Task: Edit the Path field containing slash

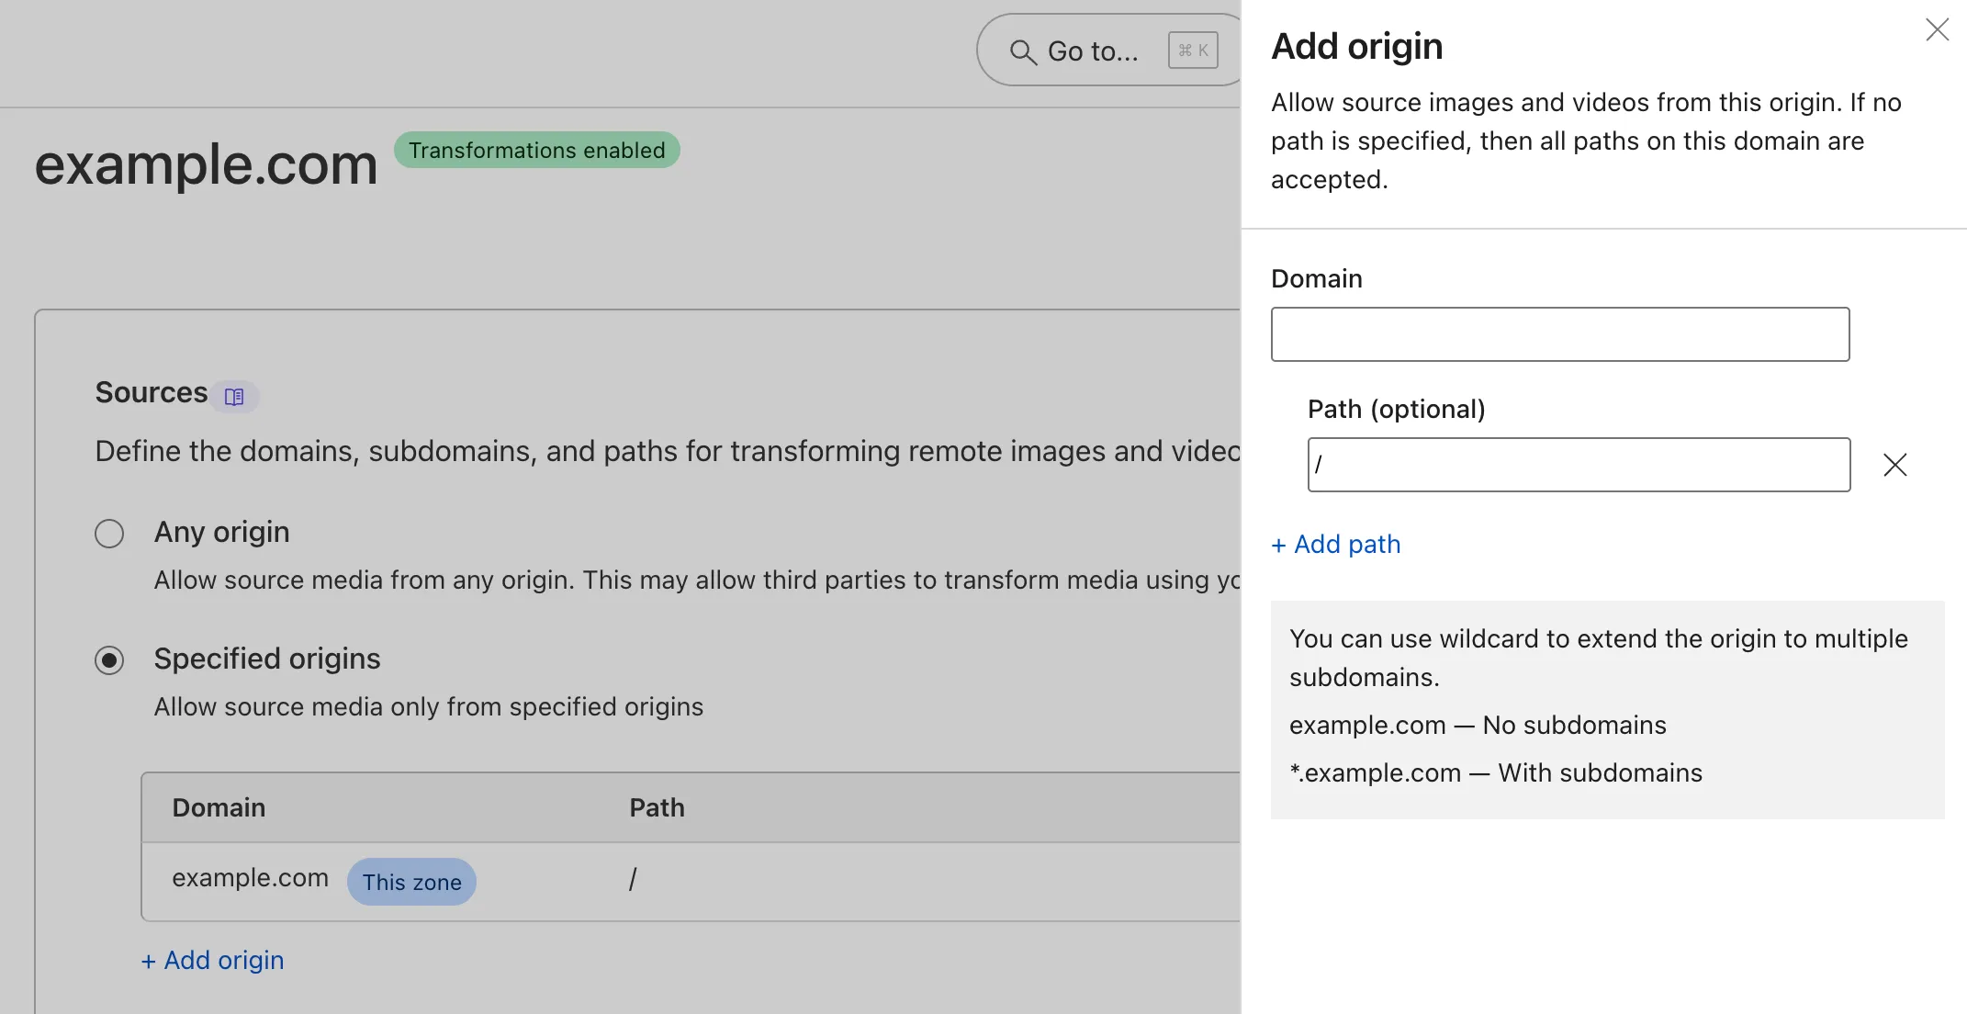Action: tap(1578, 465)
